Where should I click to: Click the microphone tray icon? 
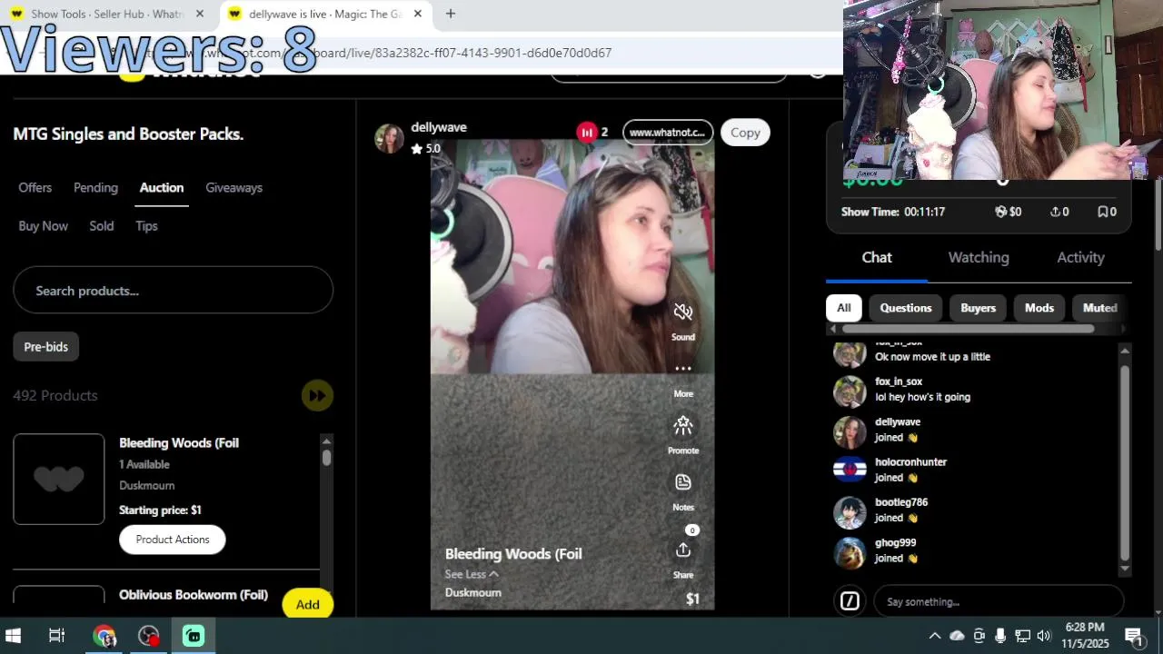point(1000,636)
